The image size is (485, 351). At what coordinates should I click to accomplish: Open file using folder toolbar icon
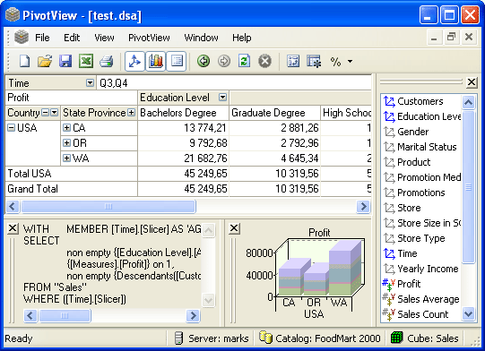[45, 61]
